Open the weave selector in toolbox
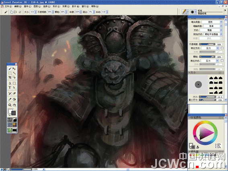 coord(14,125)
